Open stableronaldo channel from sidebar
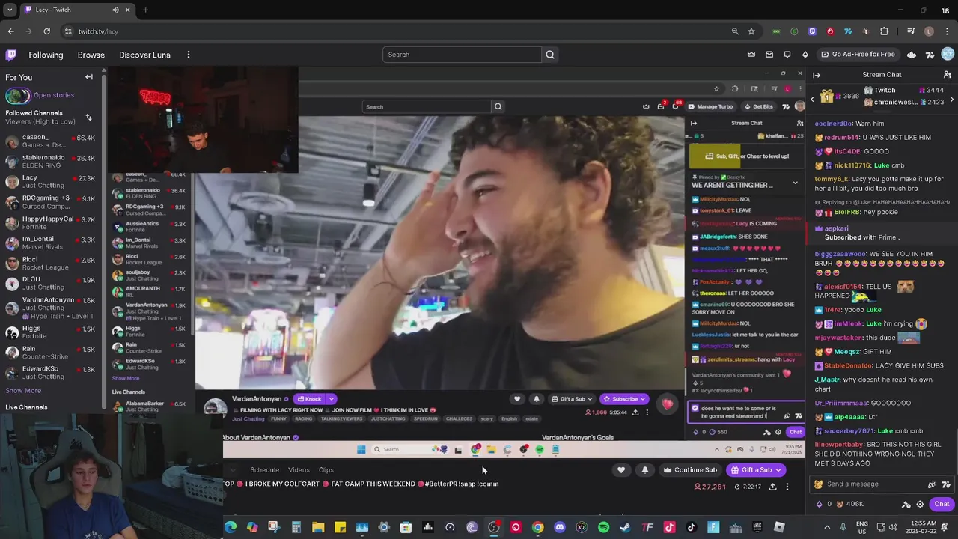Screen dimensions: 958x539 49,162
